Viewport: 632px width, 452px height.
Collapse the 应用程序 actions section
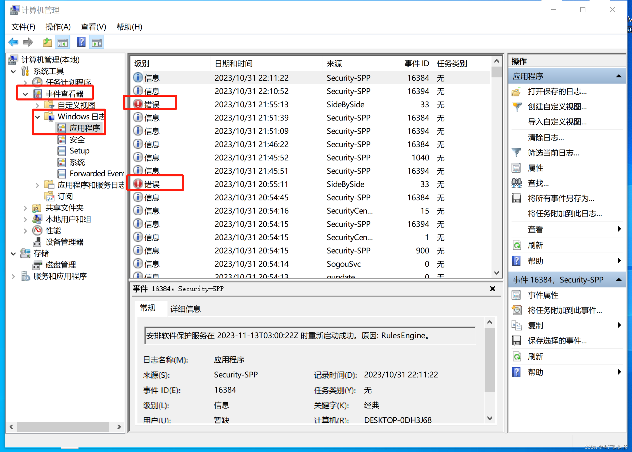(619, 76)
